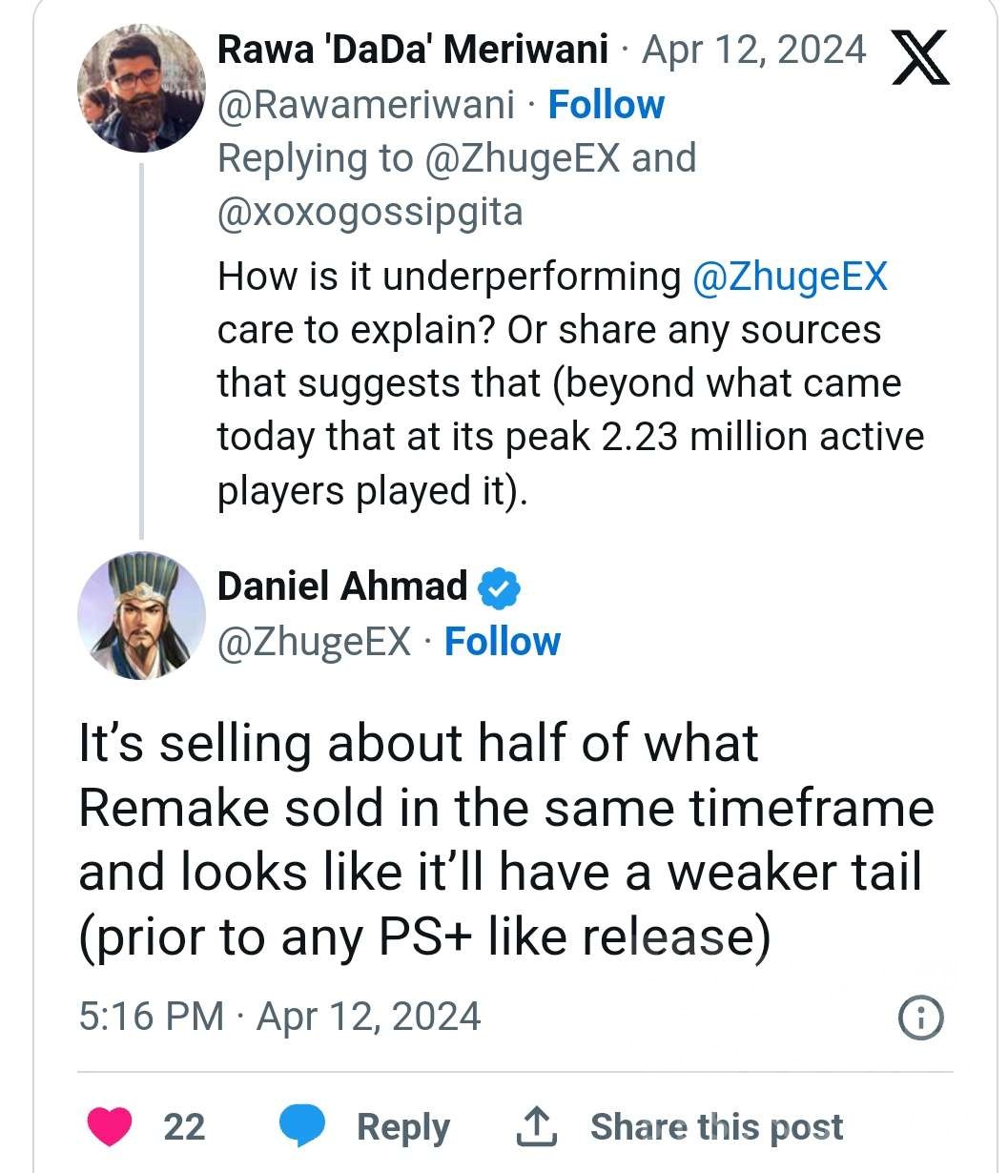Open the Apr 12, 2024 date beside Rawa's name
This screenshot has width=1008, height=1173.
tap(753, 50)
